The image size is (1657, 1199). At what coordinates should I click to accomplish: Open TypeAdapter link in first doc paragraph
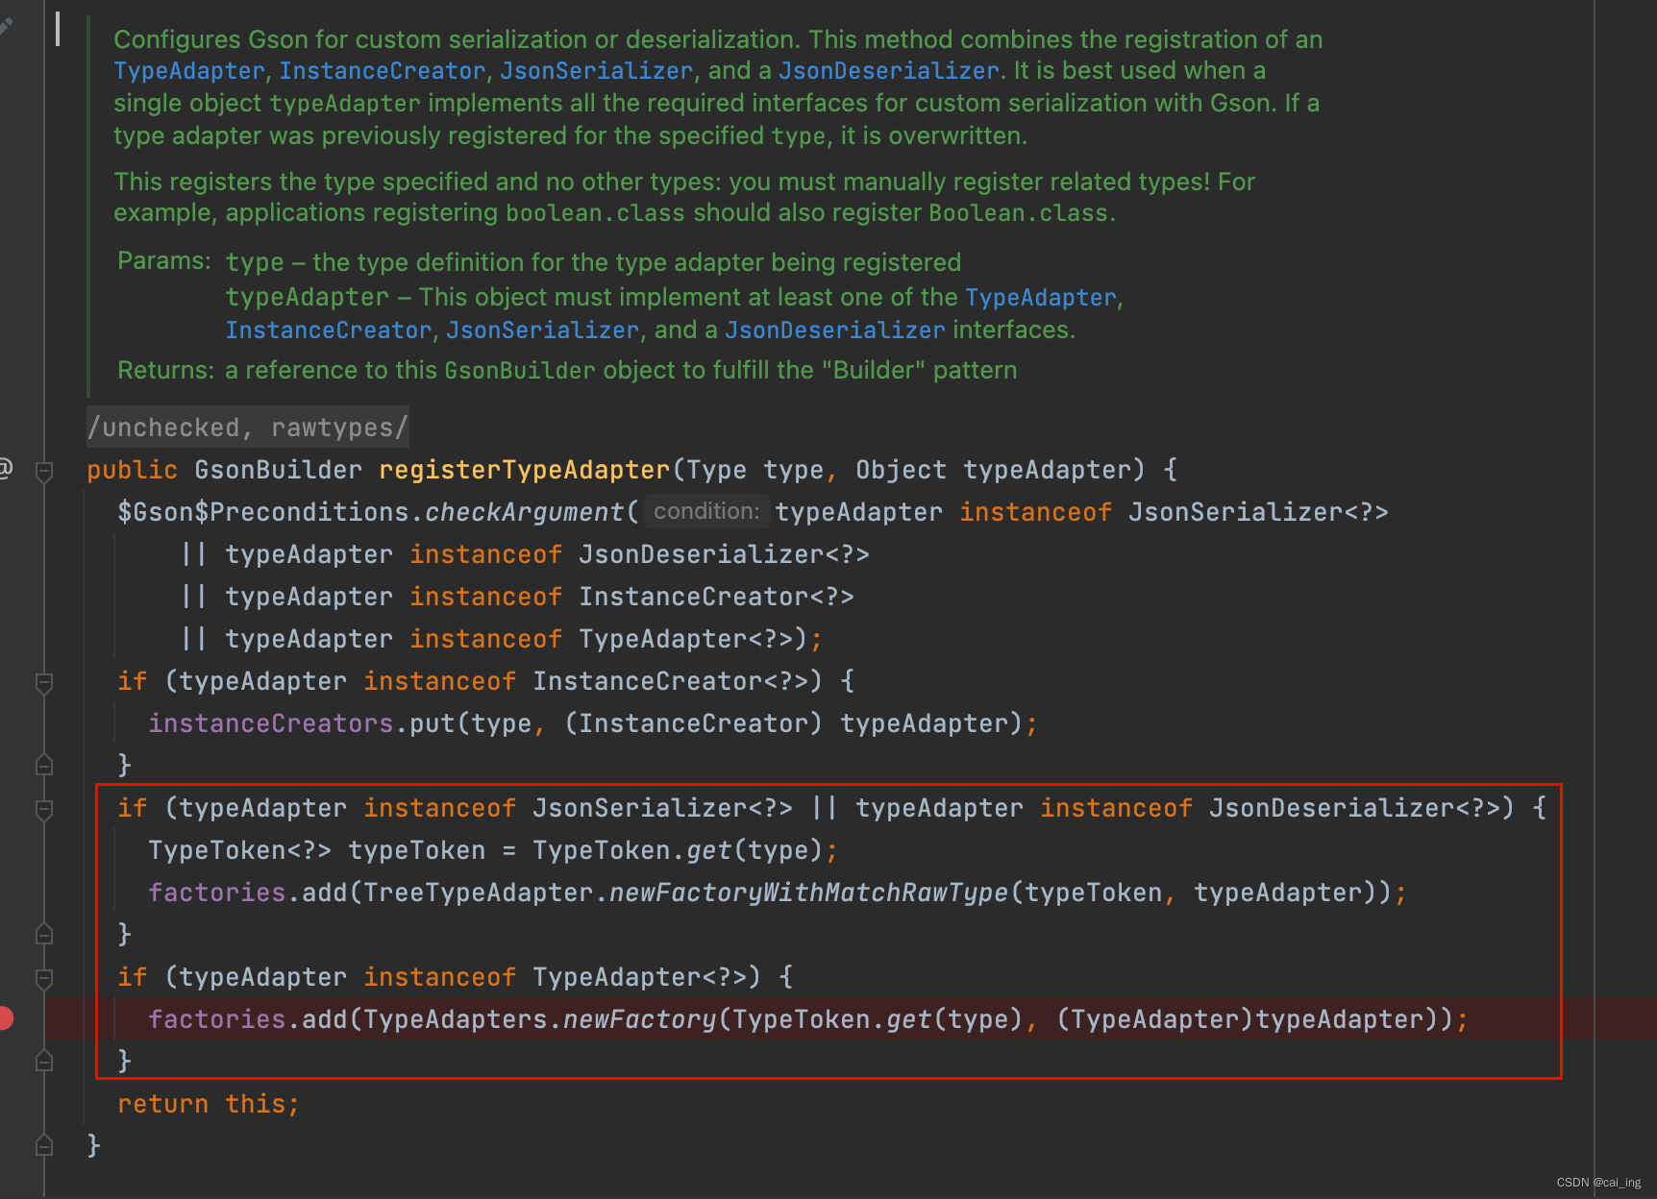coord(188,71)
